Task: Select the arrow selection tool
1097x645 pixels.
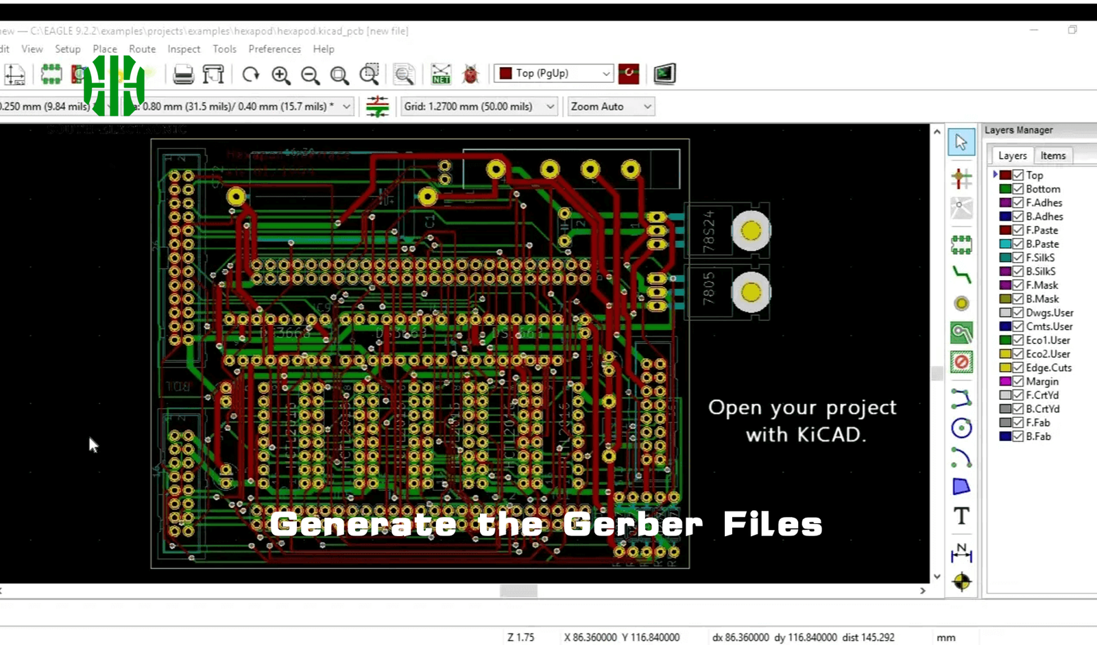Action: pos(962,142)
